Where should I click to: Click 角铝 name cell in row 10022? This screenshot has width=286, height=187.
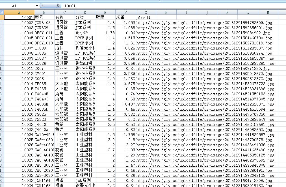point(64,124)
